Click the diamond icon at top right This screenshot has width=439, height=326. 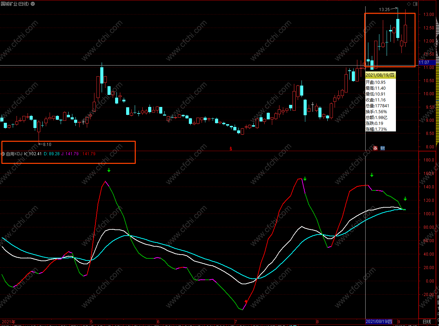(409, 4)
